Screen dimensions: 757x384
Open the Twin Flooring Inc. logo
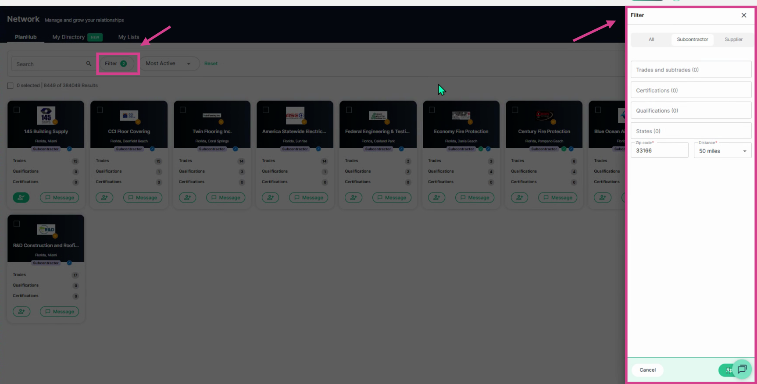click(212, 115)
